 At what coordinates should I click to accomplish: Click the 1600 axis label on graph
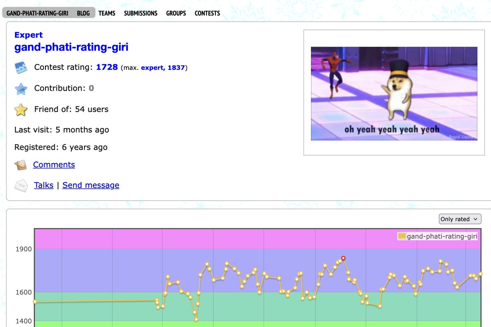[x=24, y=292]
